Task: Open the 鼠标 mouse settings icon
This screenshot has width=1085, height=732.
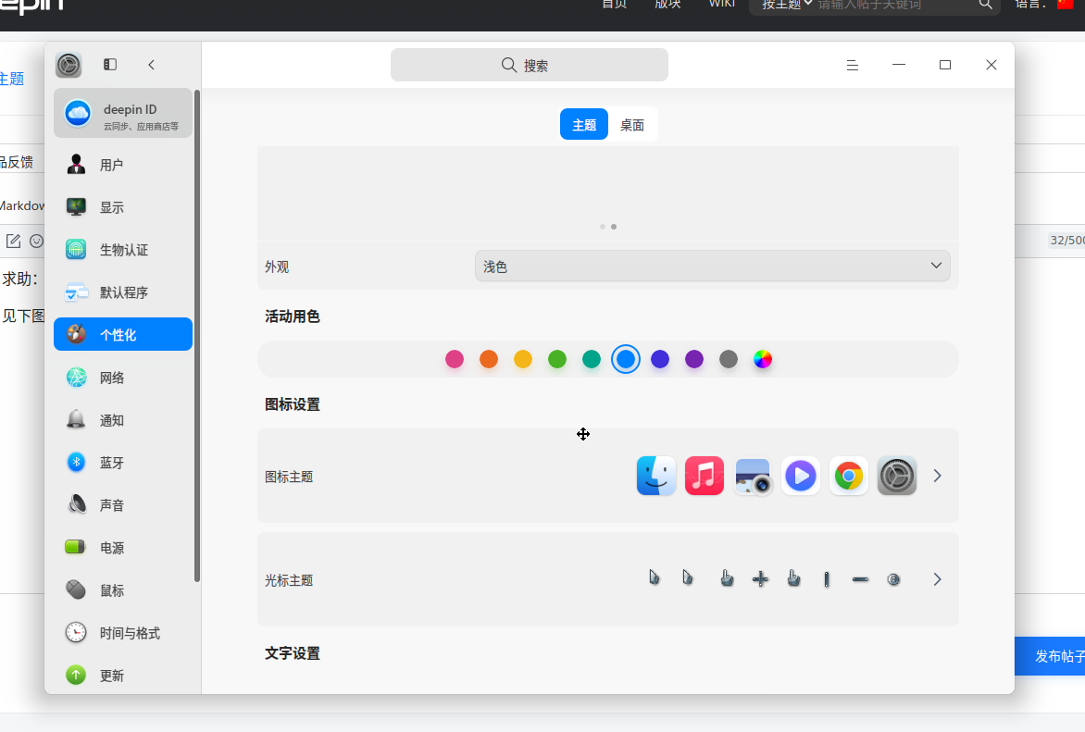Action: tap(76, 590)
